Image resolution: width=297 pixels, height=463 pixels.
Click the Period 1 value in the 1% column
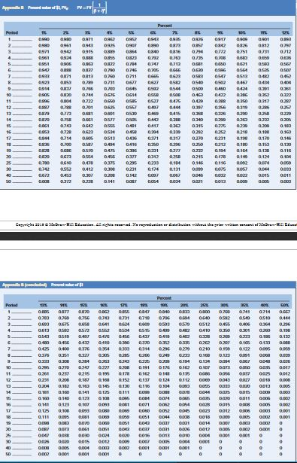click(x=44, y=39)
